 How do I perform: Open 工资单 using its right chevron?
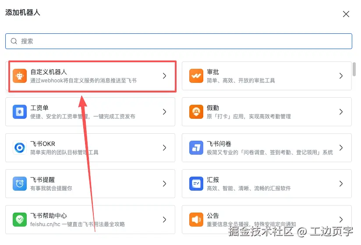pyautogui.click(x=164, y=112)
